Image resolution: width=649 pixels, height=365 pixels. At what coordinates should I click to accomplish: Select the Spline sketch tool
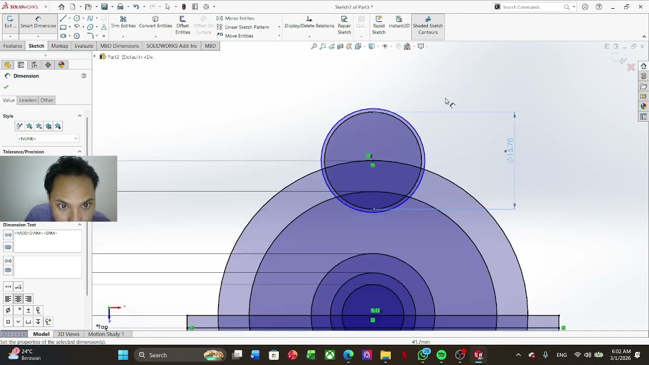(90, 18)
